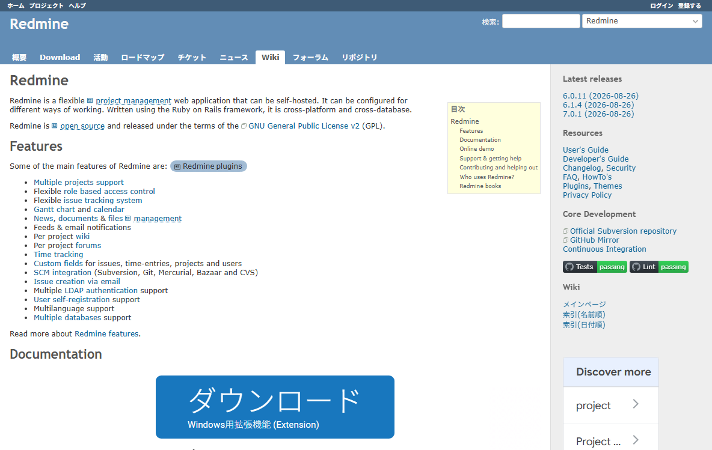Image resolution: width=712 pixels, height=450 pixels.
Task: Open the Privacy Policy link
Action: [587, 195]
